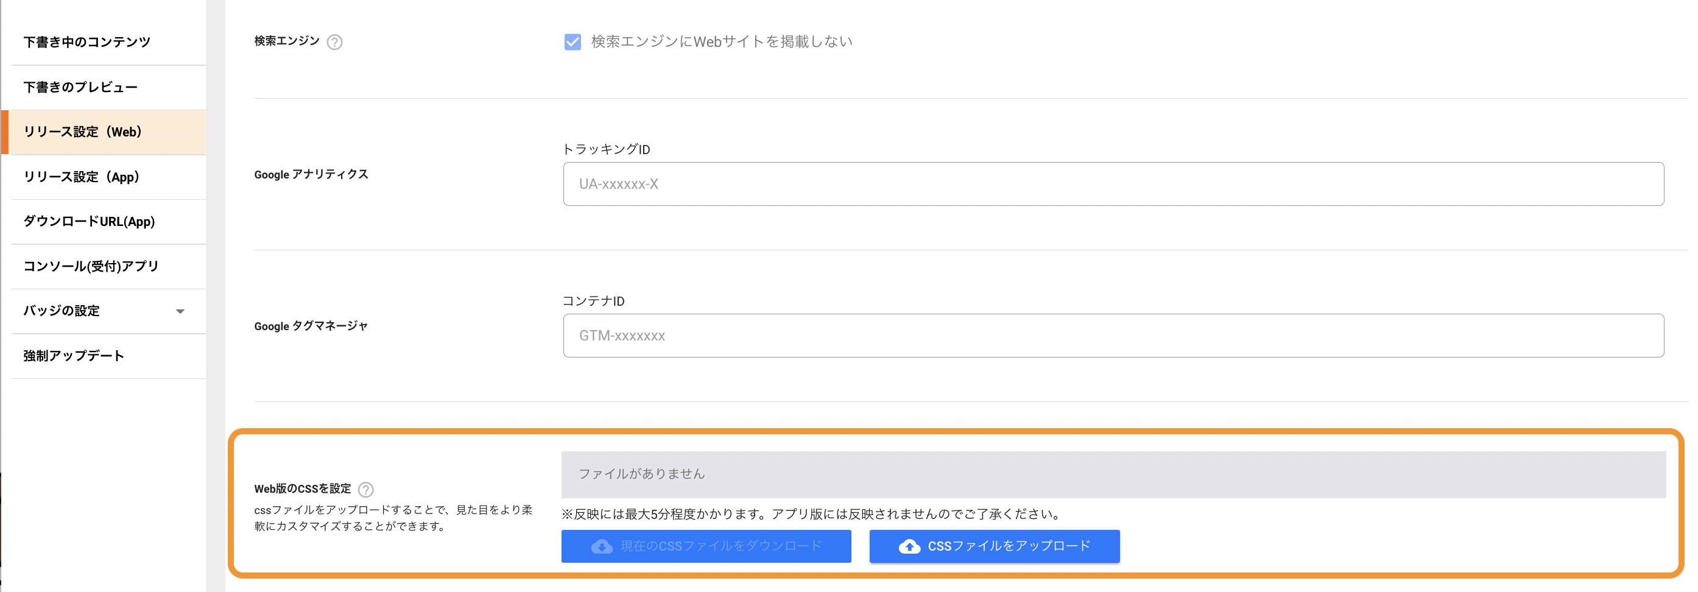Select リリース設定（App）in sidebar

coord(109,177)
